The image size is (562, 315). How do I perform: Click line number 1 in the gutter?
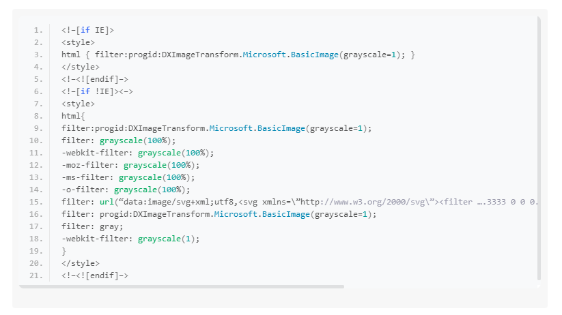[38, 30]
